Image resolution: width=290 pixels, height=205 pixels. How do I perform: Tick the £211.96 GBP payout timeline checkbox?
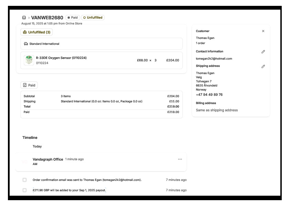[x=24, y=190]
